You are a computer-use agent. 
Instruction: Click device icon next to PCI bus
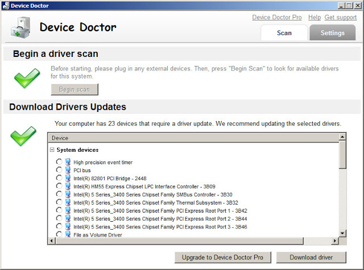(68, 170)
